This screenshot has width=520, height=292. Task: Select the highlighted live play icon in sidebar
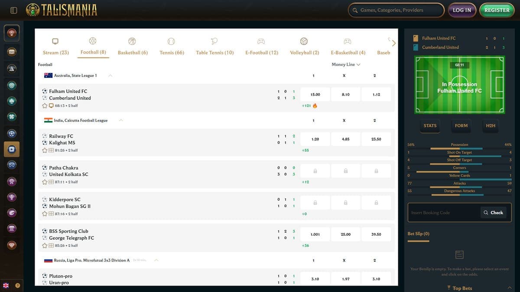point(12,149)
